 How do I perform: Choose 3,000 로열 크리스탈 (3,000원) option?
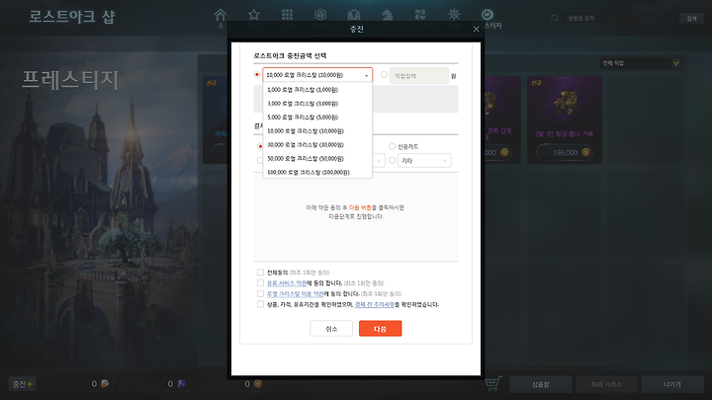[317, 104]
